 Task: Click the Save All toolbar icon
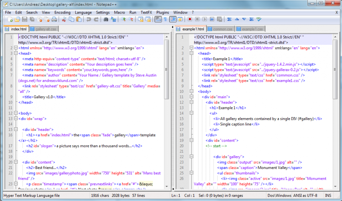pyautogui.click(x=32, y=19)
